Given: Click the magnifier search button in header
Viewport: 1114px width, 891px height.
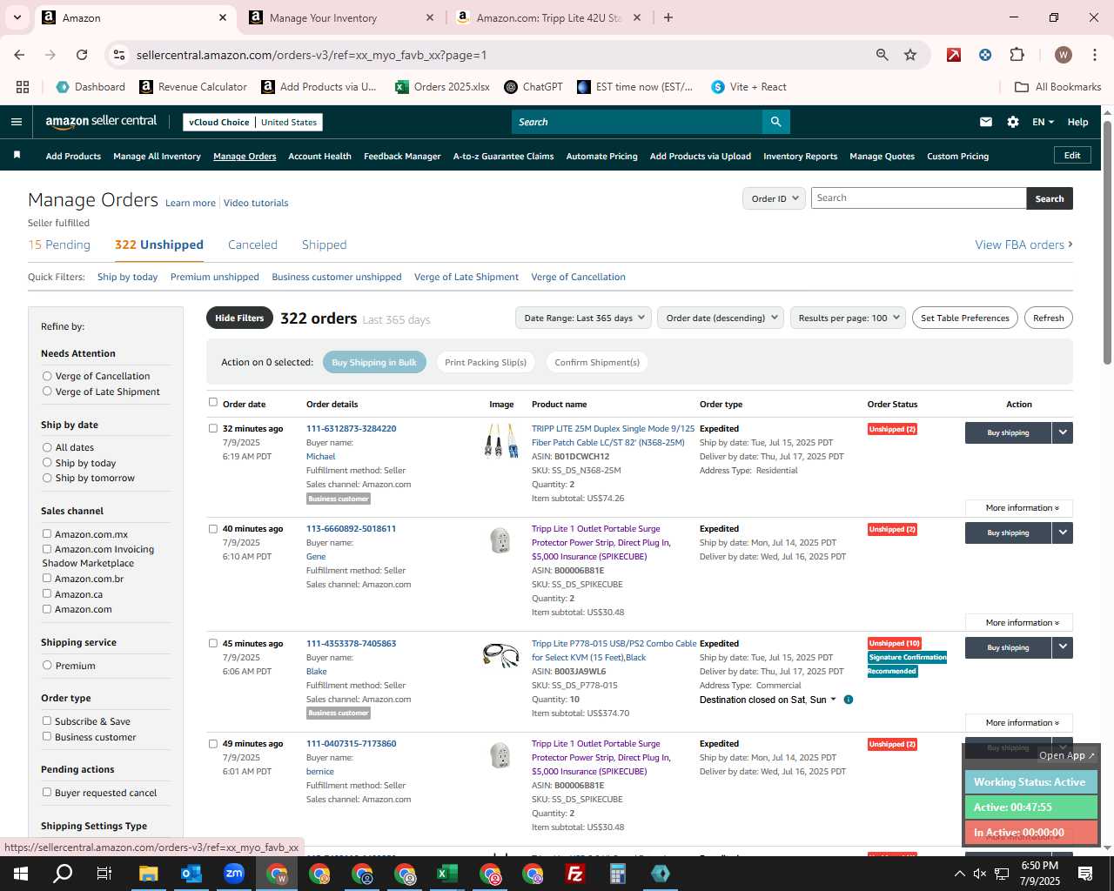Looking at the screenshot, I should (x=776, y=122).
